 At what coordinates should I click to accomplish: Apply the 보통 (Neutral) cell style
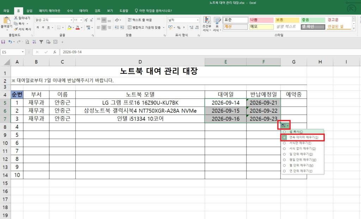(287, 20)
